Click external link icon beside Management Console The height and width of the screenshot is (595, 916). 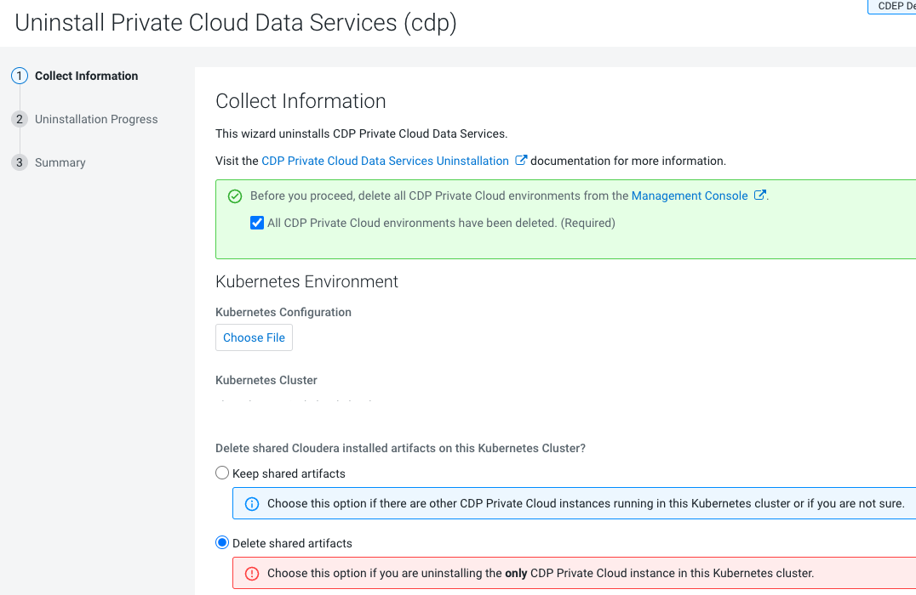(760, 195)
